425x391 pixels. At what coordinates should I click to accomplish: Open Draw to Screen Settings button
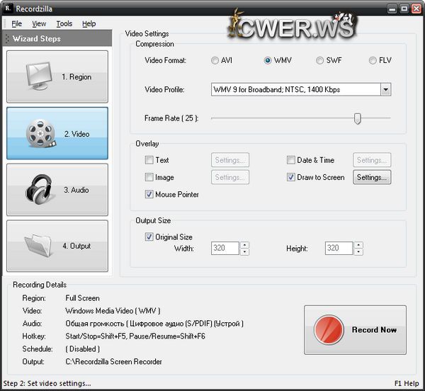click(x=373, y=178)
